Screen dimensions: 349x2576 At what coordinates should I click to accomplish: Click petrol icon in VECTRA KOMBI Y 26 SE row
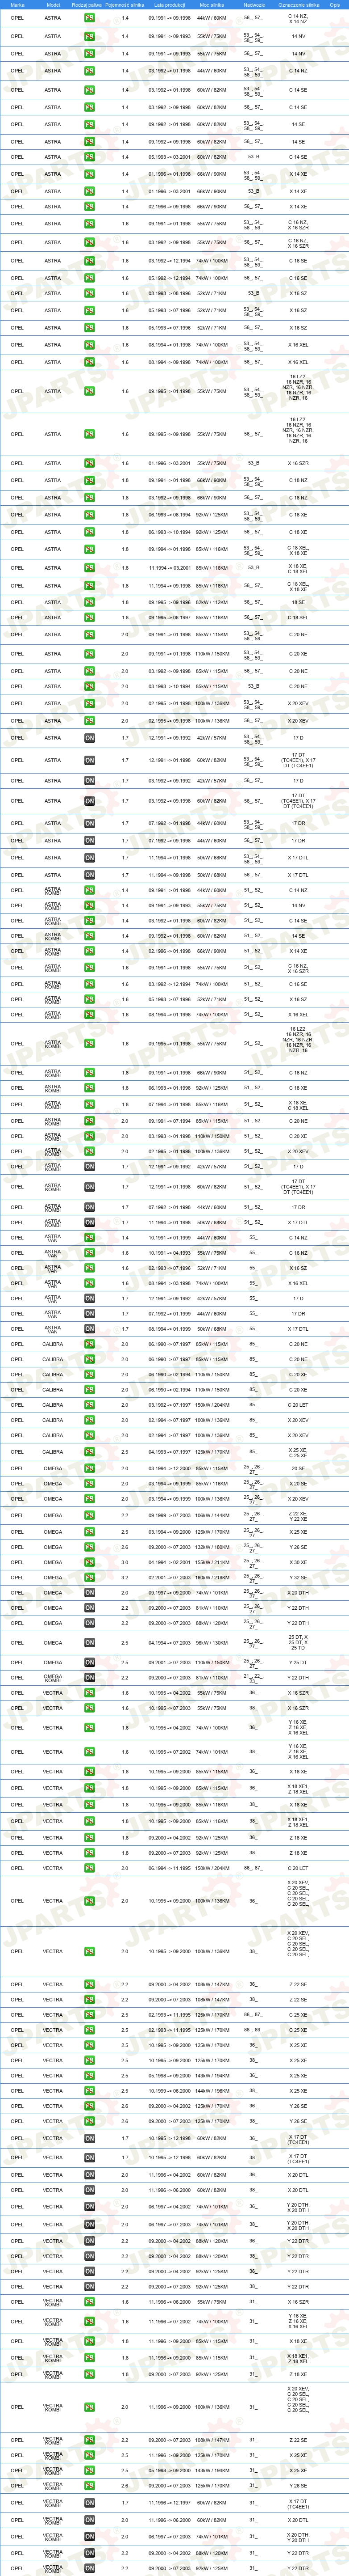tap(90, 2486)
